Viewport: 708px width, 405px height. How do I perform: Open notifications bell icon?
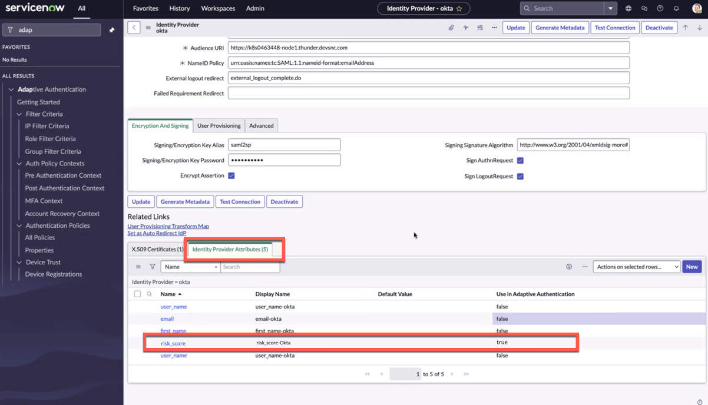(676, 9)
